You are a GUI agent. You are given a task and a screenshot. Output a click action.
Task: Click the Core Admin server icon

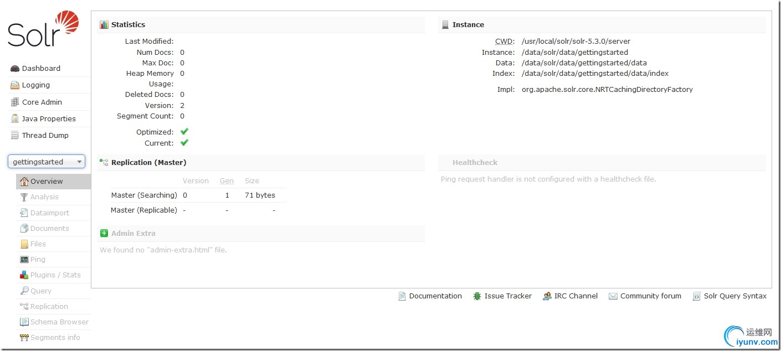[x=15, y=102]
